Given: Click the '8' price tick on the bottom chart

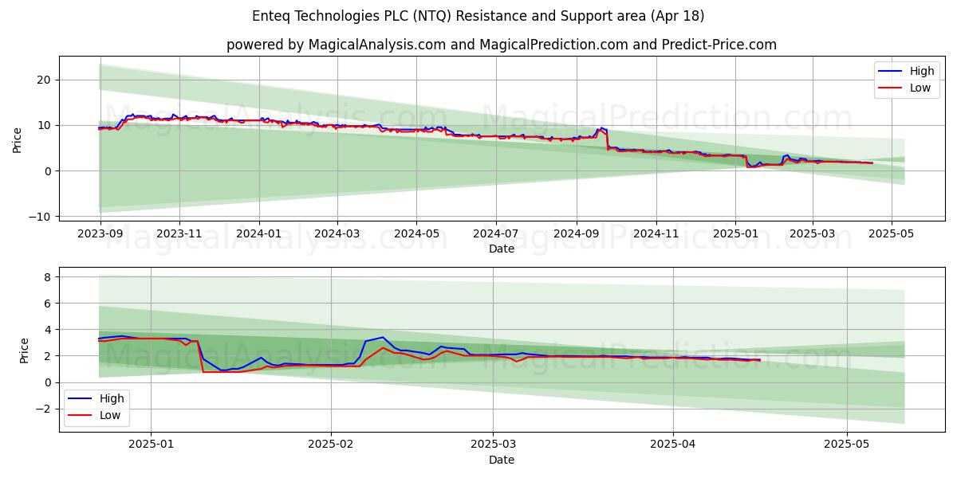Looking at the screenshot, I should pyautogui.click(x=48, y=277).
